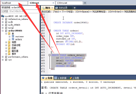Collapse the 表 tables folder

6,34
